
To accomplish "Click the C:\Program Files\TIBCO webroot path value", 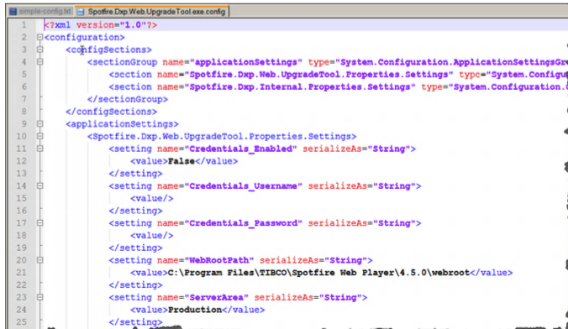I will coord(318,273).
